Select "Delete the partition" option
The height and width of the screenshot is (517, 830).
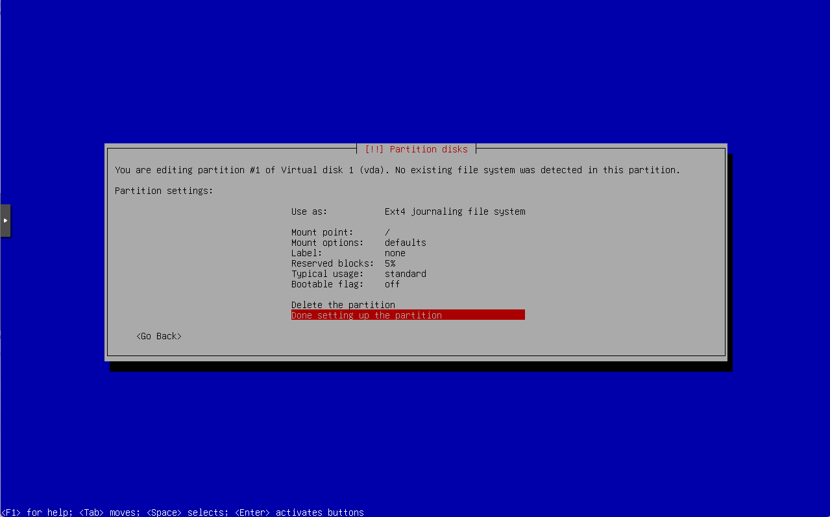pos(343,304)
